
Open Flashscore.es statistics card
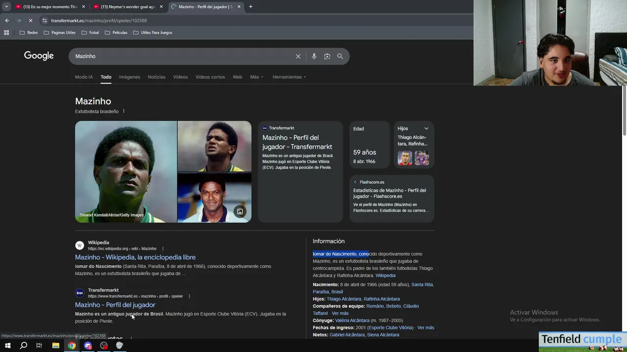click(x=391, y=198)
